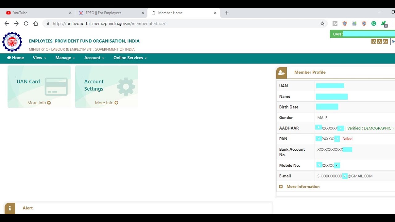395x222 pixels.
Task: Increase font size with A+ button
Action: 385,42
